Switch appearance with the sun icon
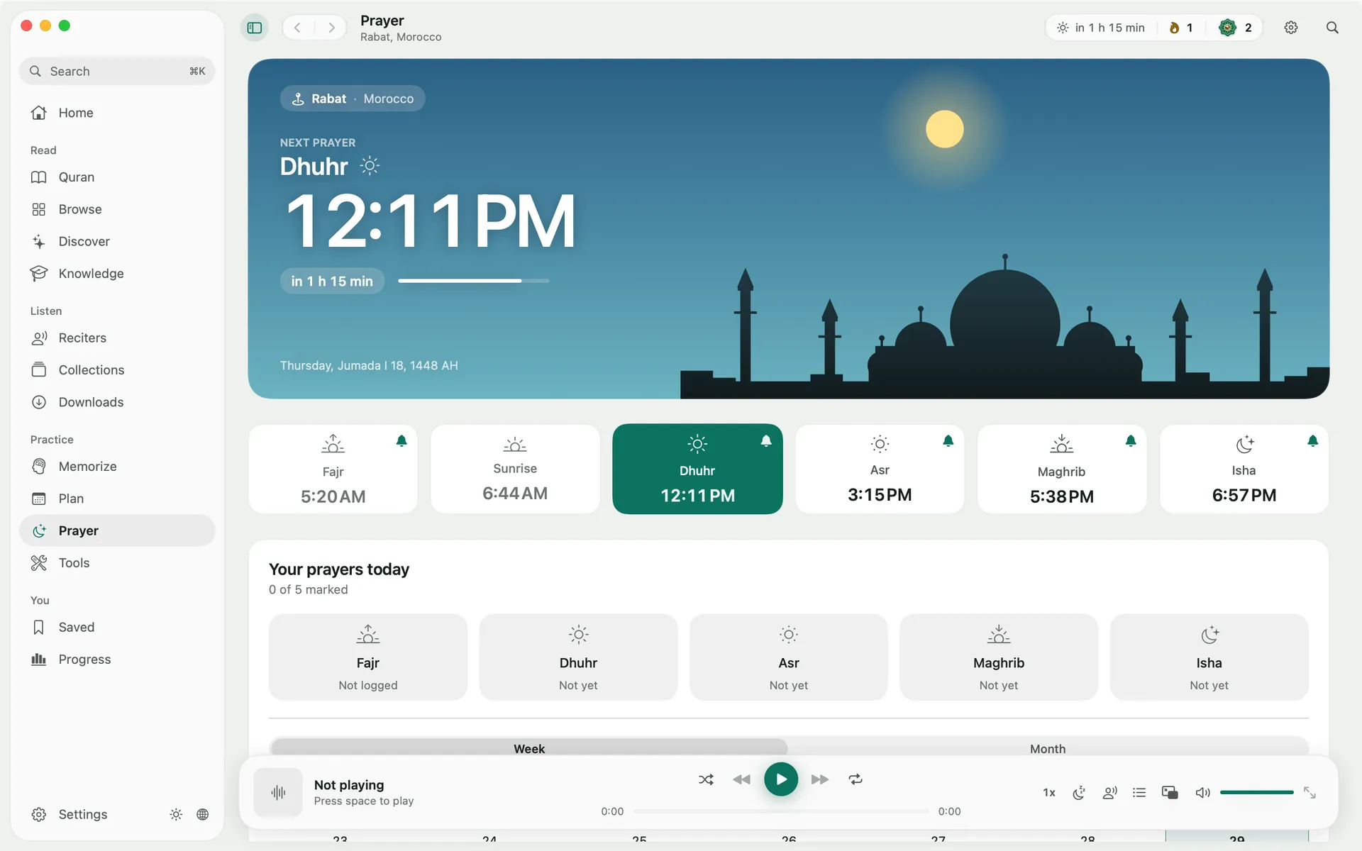The height and width of the screenshot is (851, 1362). point(176,814)
